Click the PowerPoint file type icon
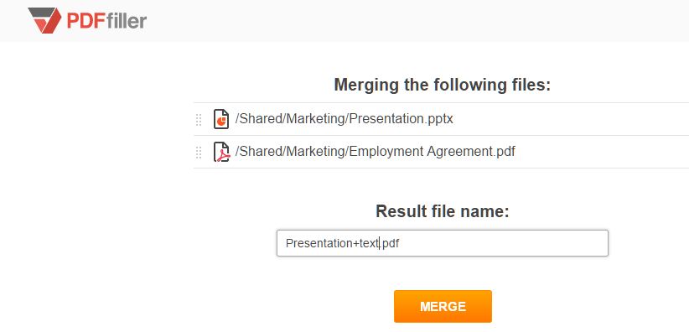This screenshot has height=332, width=689. [x=221, y=119]
